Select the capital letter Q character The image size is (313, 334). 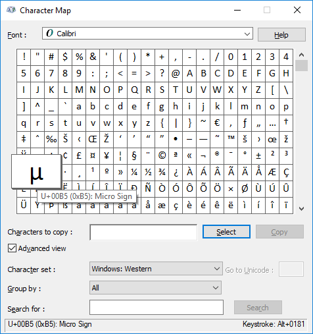(134, 90)
